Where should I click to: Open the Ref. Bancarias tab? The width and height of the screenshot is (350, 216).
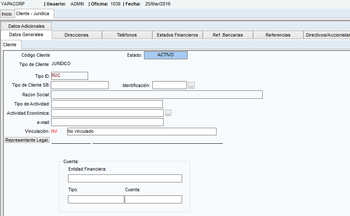228,35
